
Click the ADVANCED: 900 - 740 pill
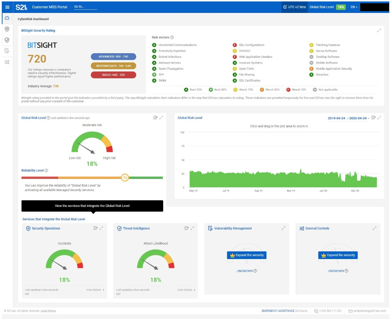(114, 56)
